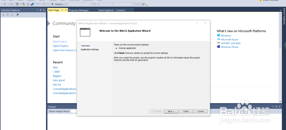This screenshot has width=286, height=130.
Task: Pin the Output panel
Action: pyautogui.click(x=276, y=107)
